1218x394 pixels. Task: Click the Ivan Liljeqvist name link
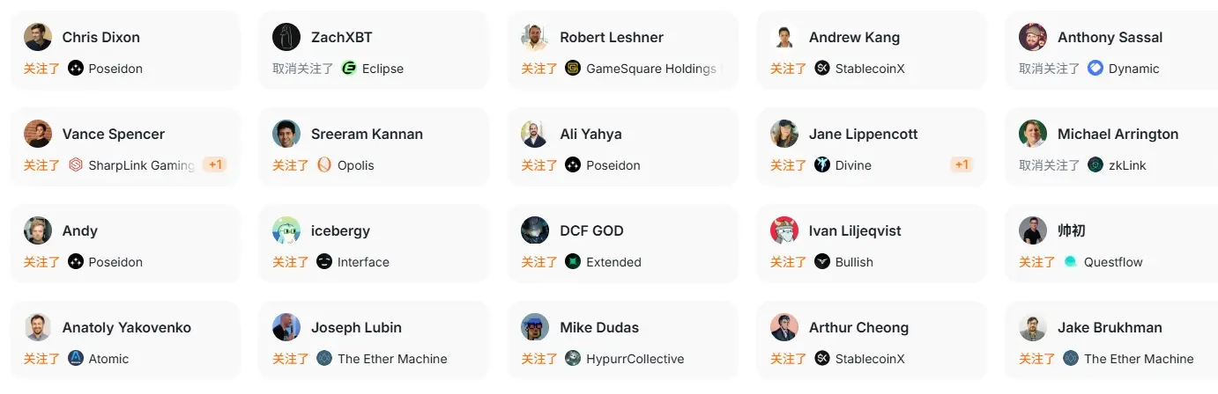(x=855, y=230)
